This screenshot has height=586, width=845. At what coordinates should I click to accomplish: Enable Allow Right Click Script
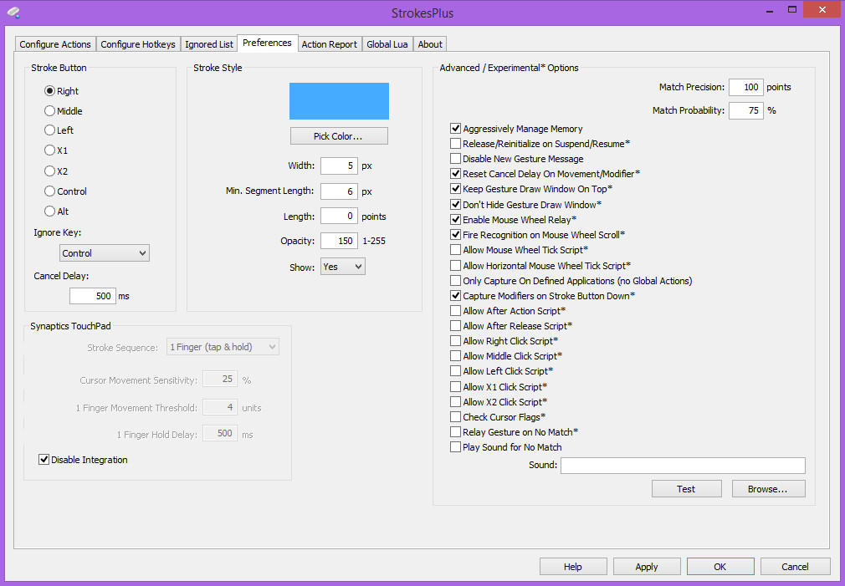[x=455, y=340]
